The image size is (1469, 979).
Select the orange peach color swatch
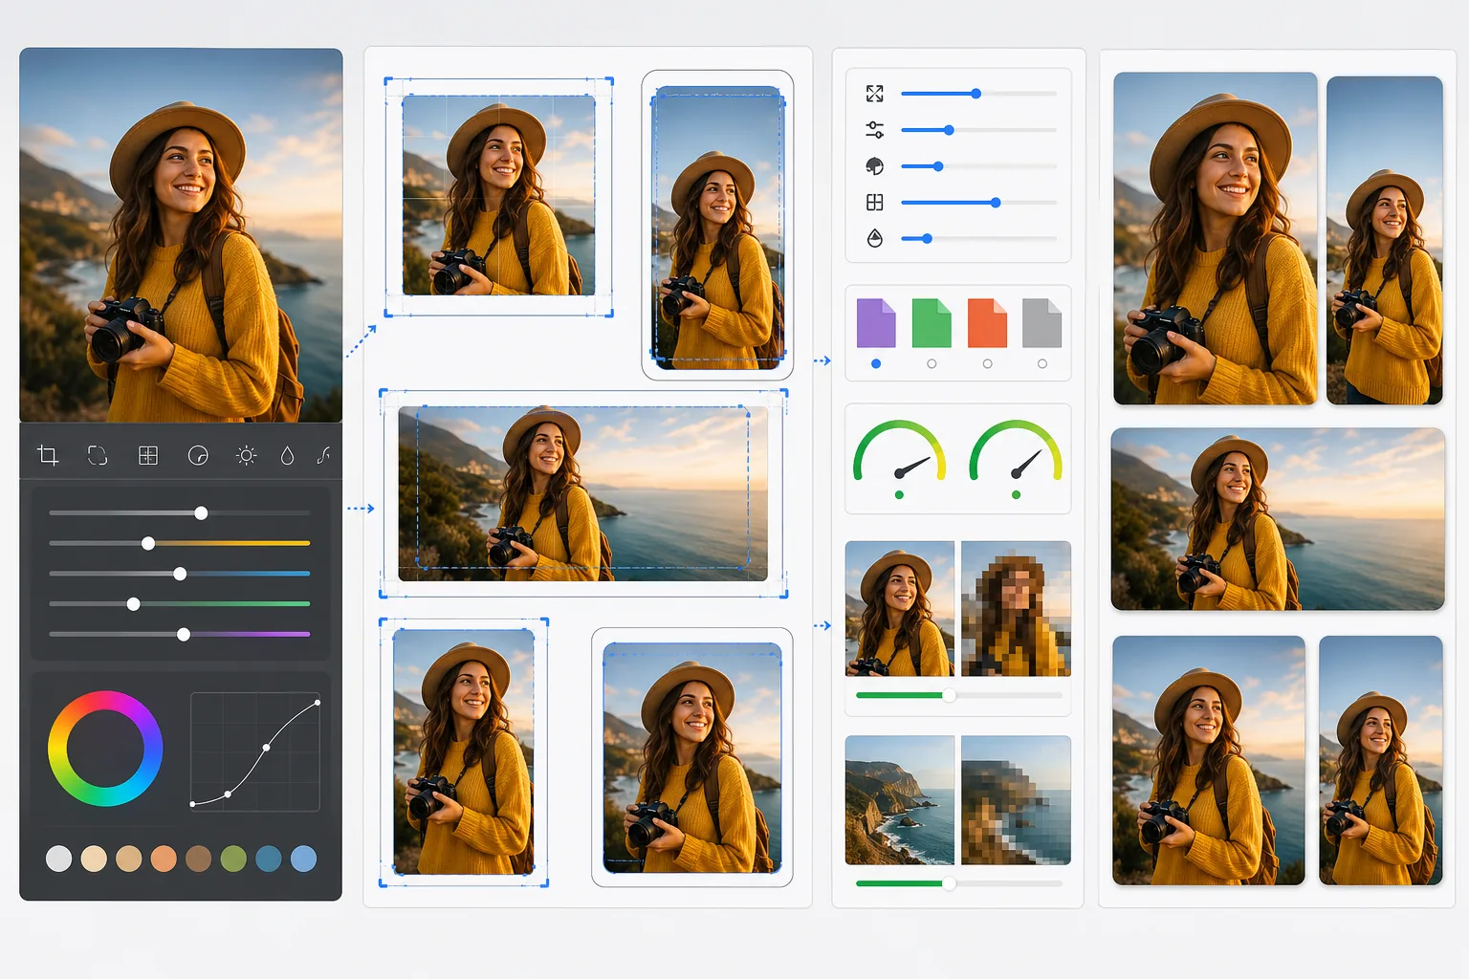(x=164, y=859)
